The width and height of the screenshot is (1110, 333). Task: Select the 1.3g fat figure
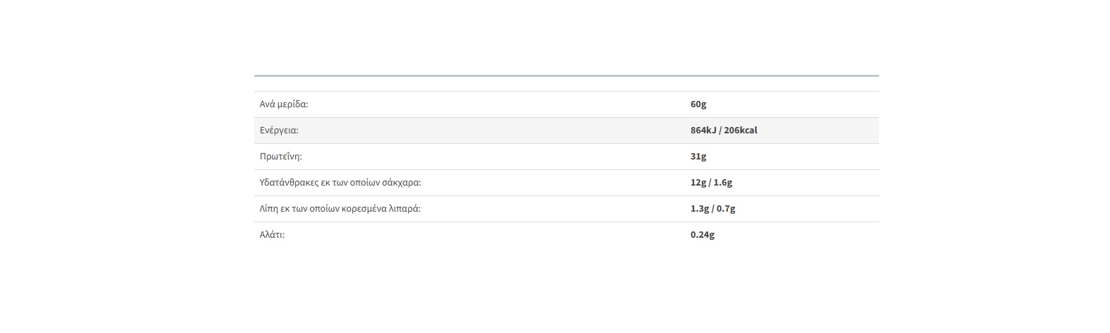[x=700, y=209]
